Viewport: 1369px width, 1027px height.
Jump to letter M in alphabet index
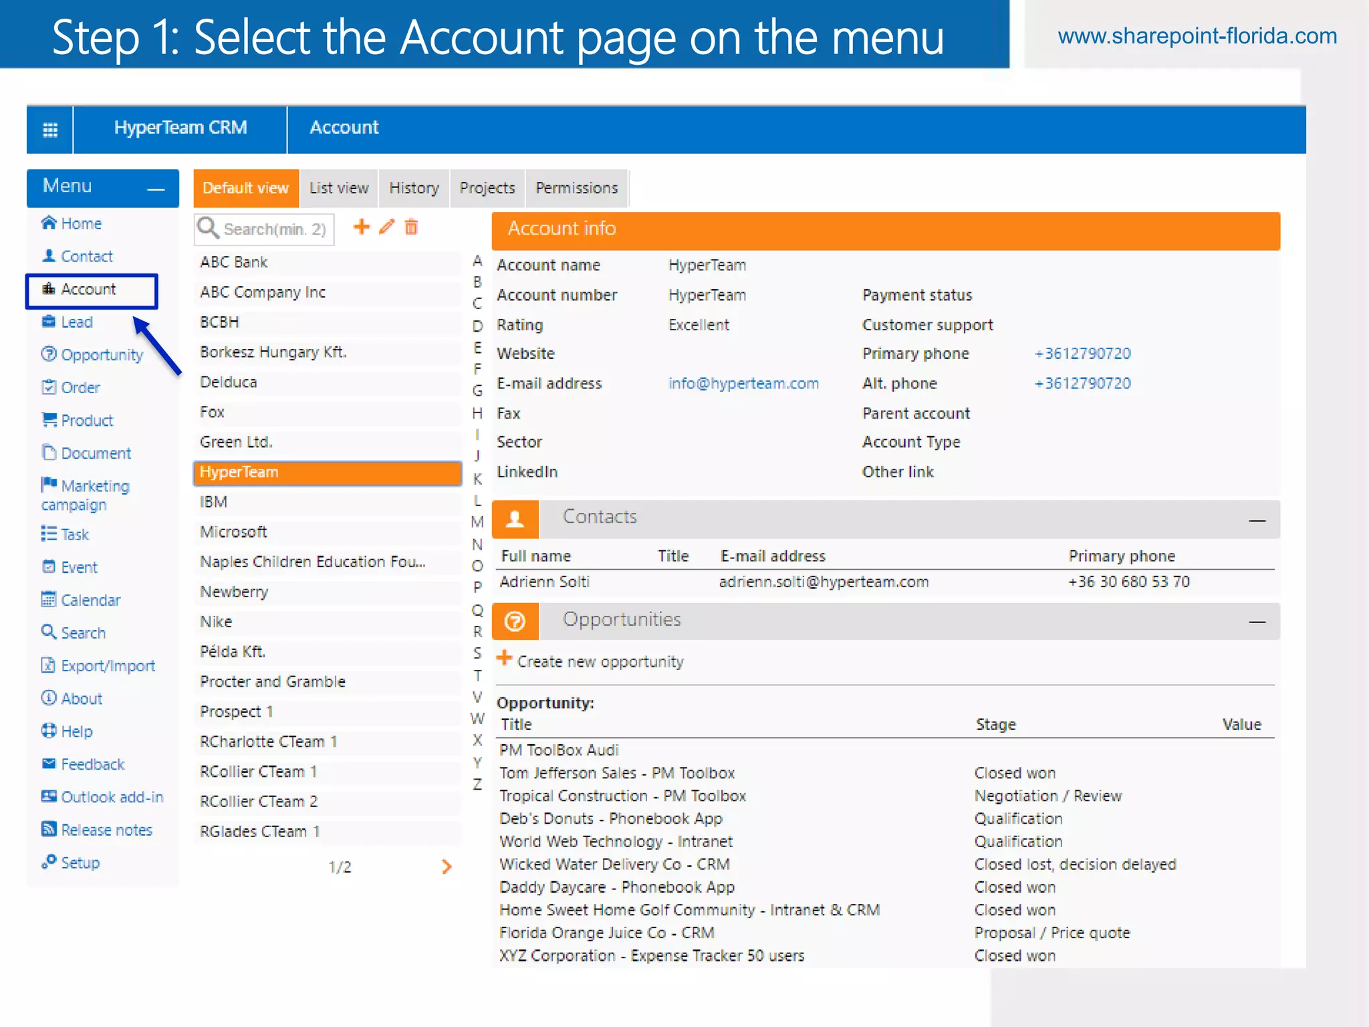click(477, 522)
